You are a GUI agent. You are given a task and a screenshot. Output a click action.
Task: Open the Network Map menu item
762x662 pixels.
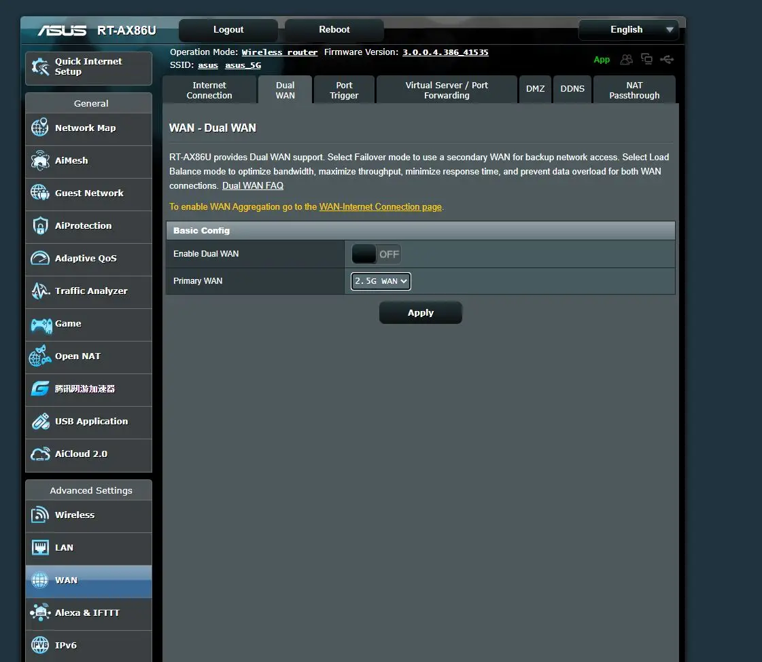88,128
